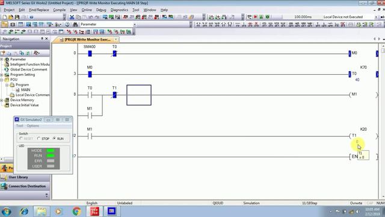
Task: Click the M0 output coil
Action: click(x=363, y=54)
